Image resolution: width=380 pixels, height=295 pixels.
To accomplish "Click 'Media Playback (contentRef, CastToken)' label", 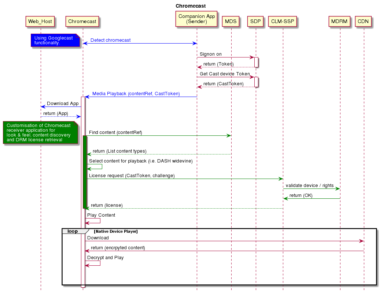I will (136, 94).
